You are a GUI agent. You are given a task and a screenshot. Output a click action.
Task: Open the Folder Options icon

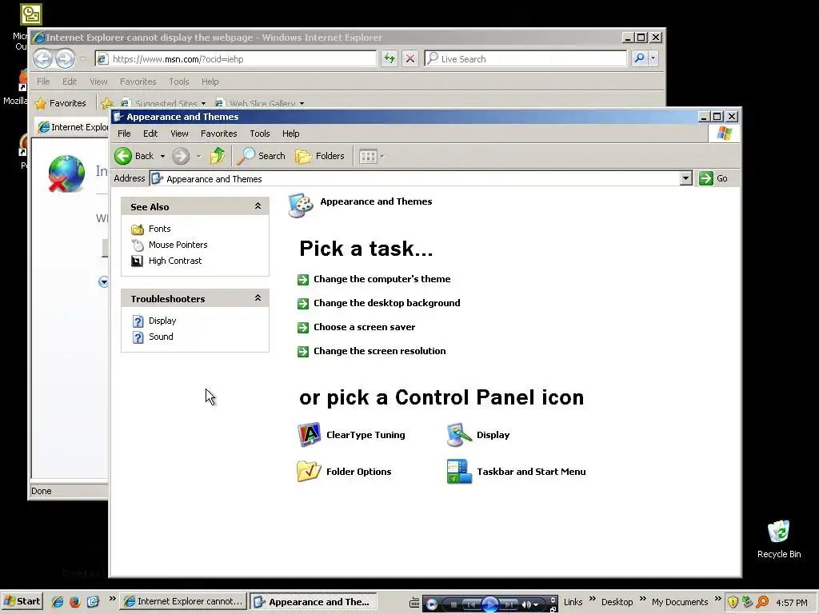[x=310, y=471]
